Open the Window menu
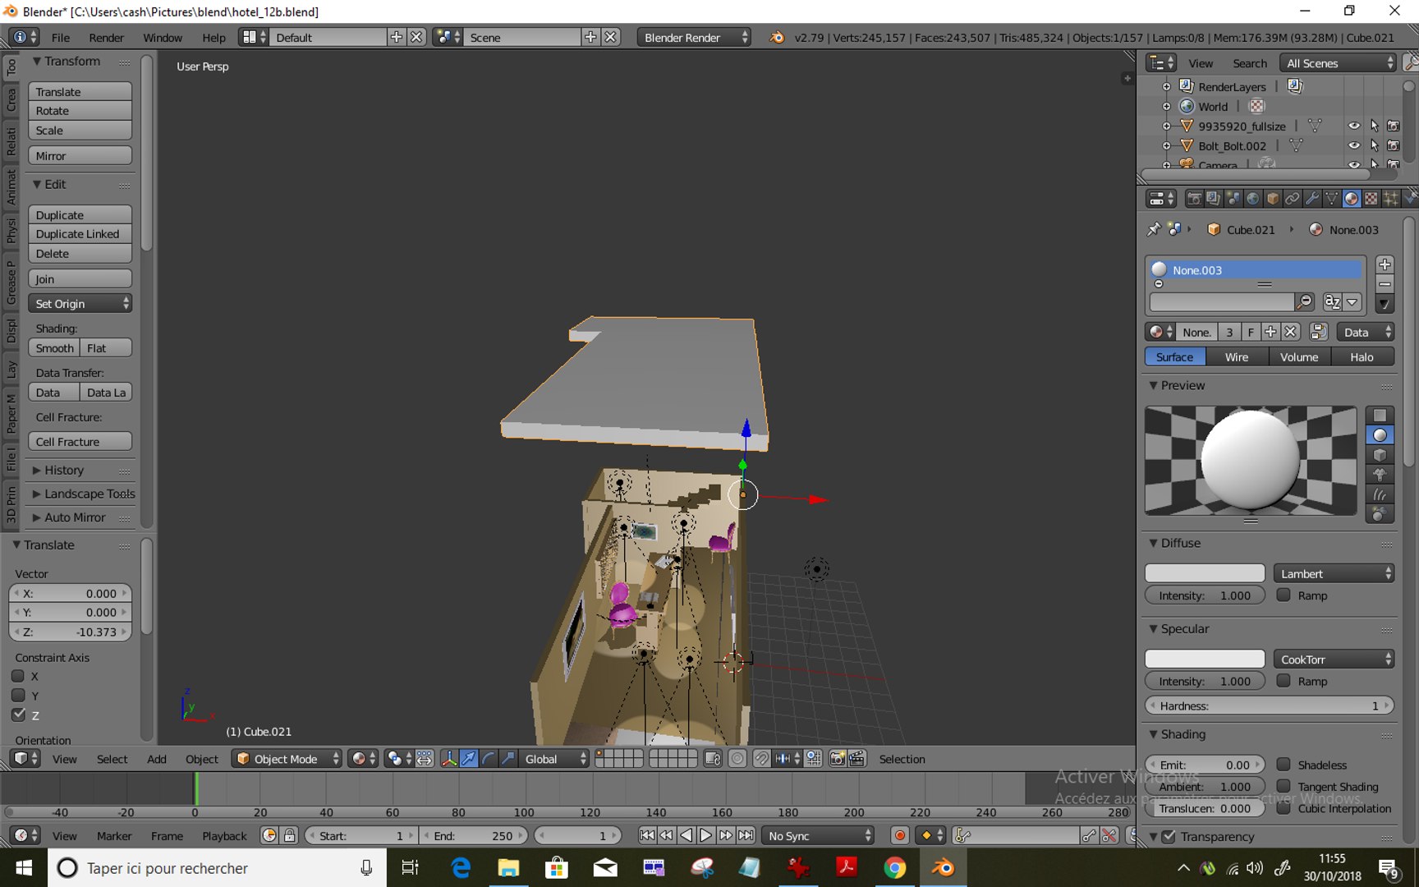This screenshot has width=1419, height=887. 163,37
